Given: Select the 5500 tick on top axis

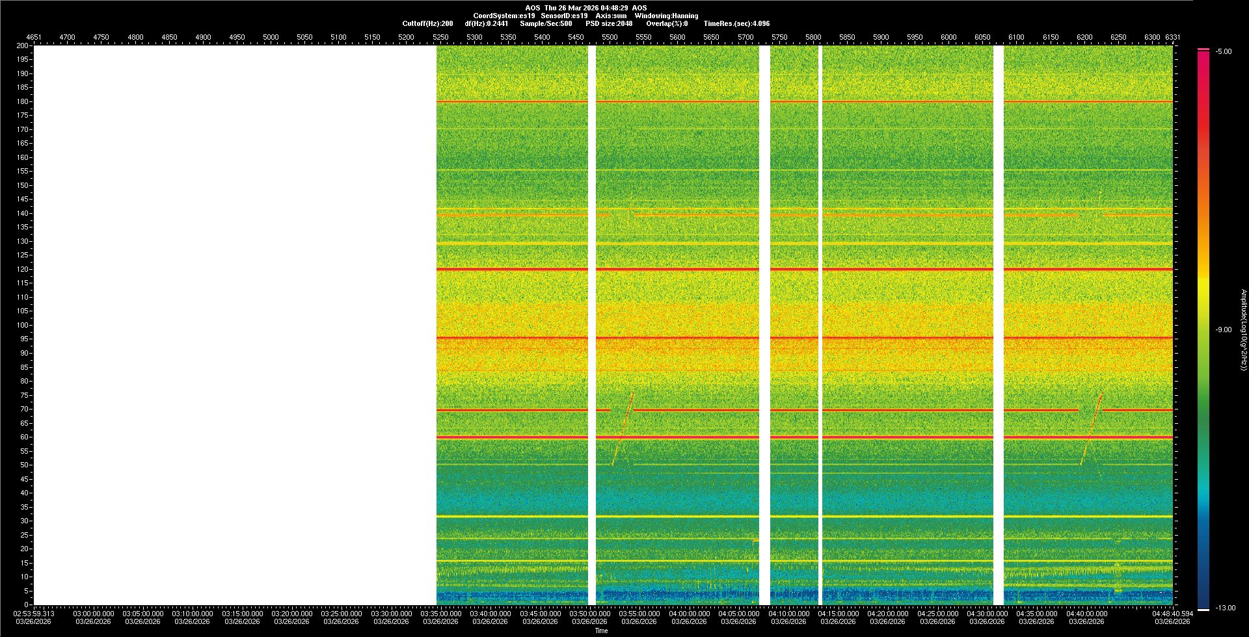Looking at the screenshot, I should point(610,37).
